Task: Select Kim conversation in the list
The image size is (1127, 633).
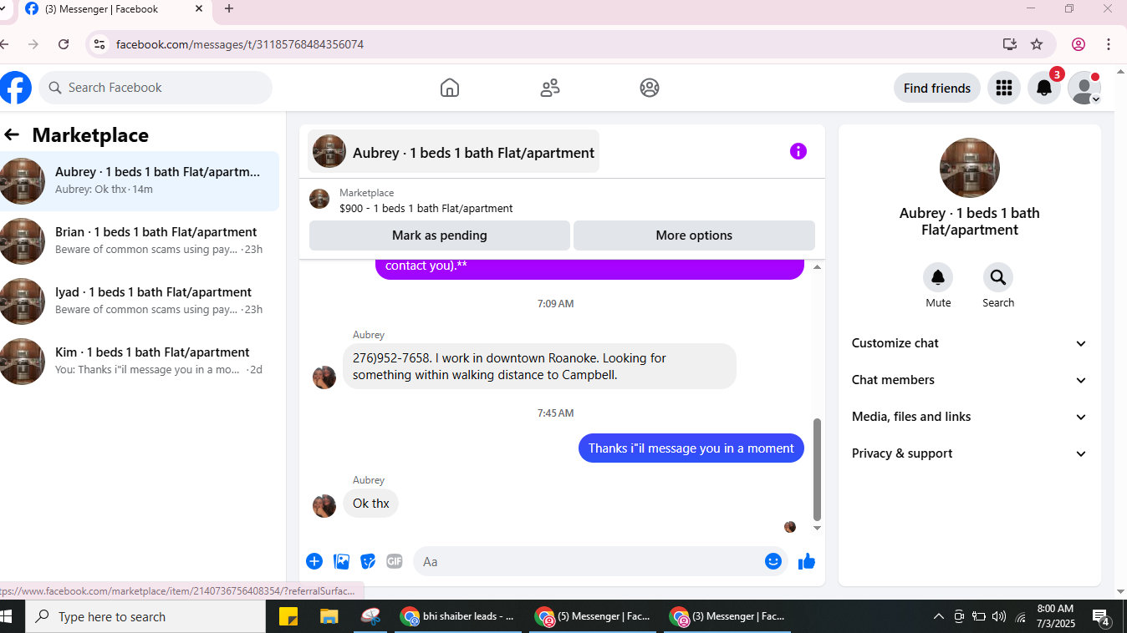Action: (x=140, y=361)
